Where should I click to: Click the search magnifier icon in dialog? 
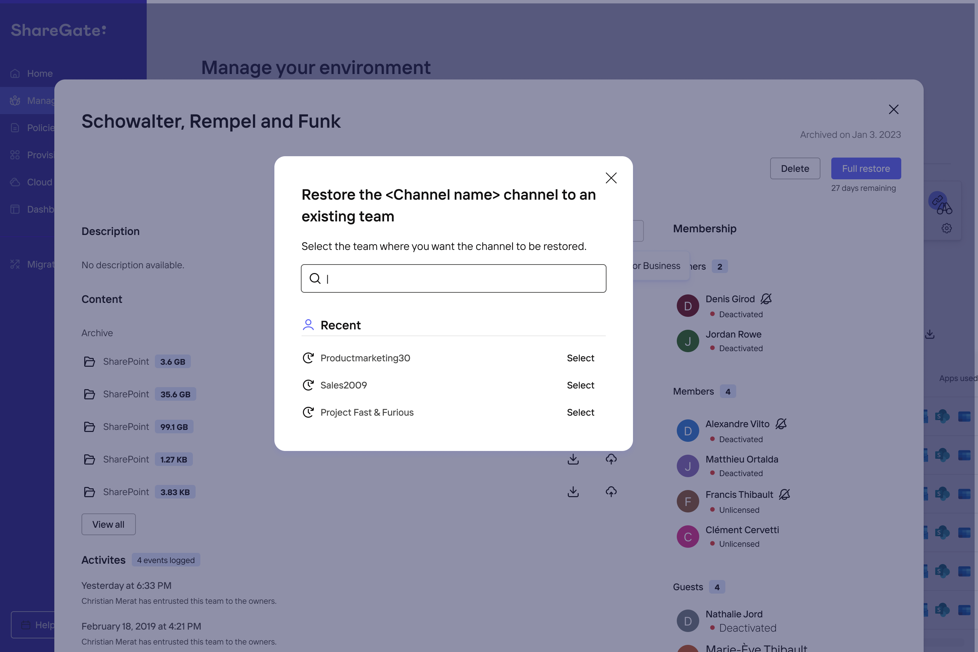click(315, 278)
